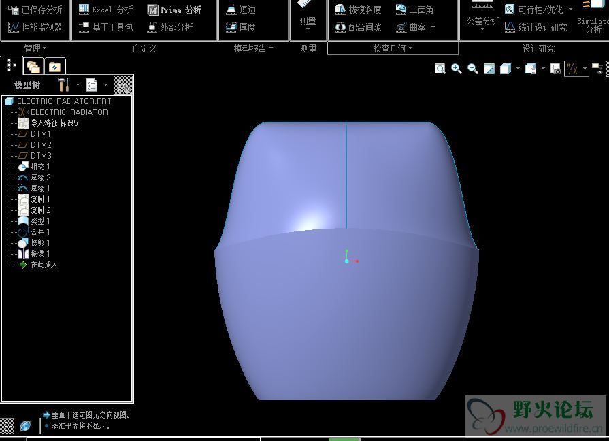609x441 pixels.
Task: Launch Prime 分析 (Prime Analysis)
Action: [x=174, y=10]
